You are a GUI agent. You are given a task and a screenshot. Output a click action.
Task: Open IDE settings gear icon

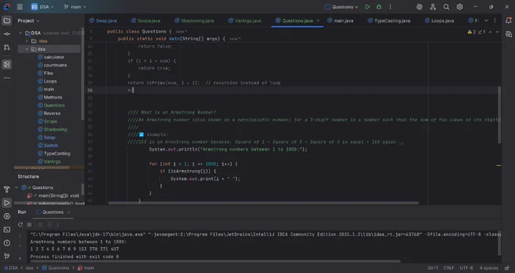click(460, 7)
